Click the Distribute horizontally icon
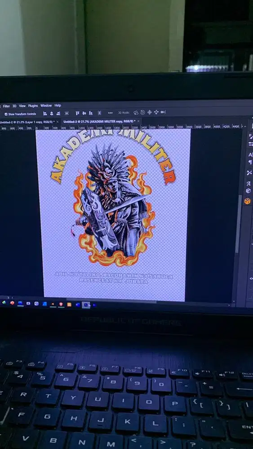 pyautogui.click(x=99, y=113)
